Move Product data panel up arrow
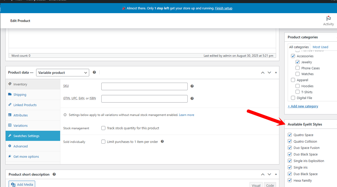Screen dimensions: 337x187 pos(263,73)
